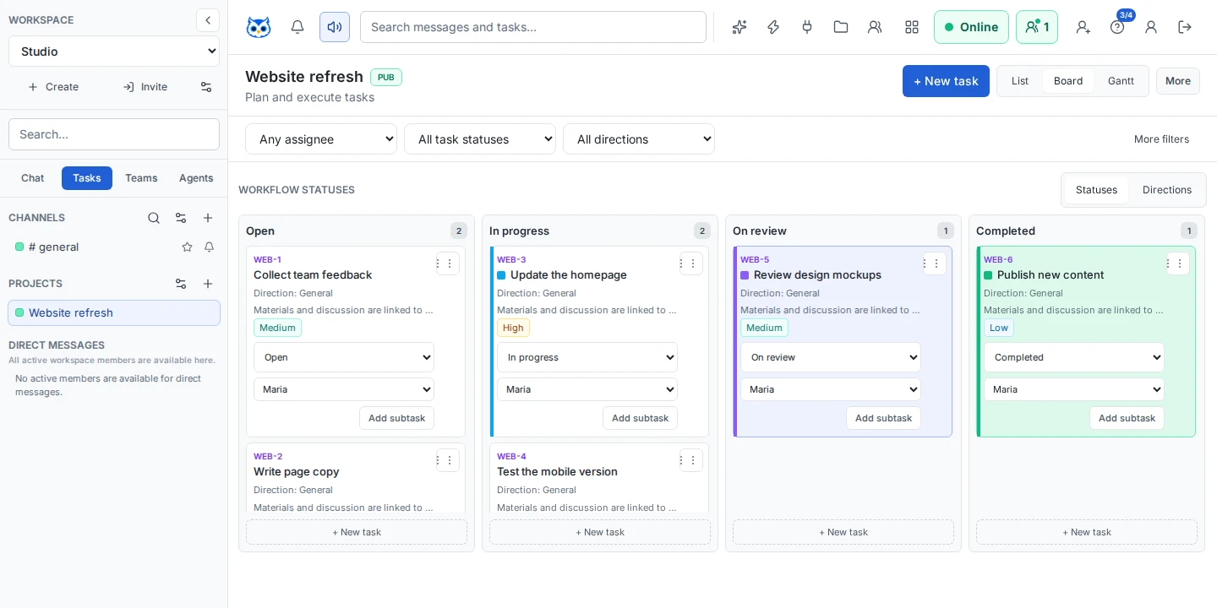
Task: Click the lightning bolt automations icon
Action: [773, 27]
